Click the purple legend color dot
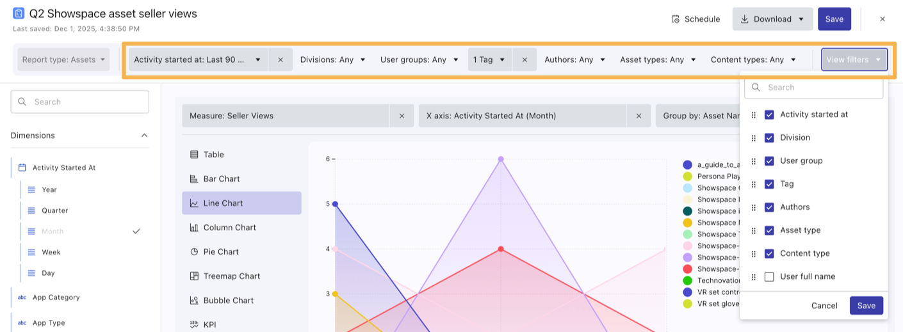The height and width of the screenshot is (332, 903). pos(687,257)
